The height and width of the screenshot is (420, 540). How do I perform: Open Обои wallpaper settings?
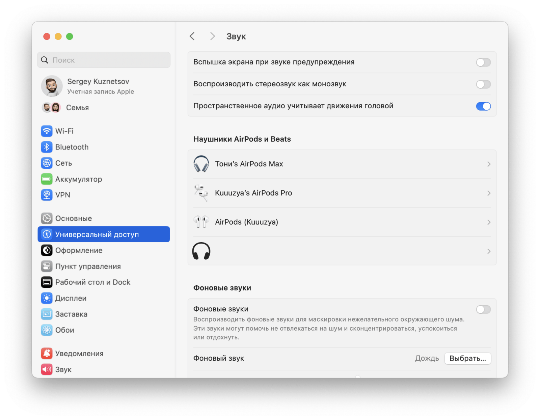[104, 330]
